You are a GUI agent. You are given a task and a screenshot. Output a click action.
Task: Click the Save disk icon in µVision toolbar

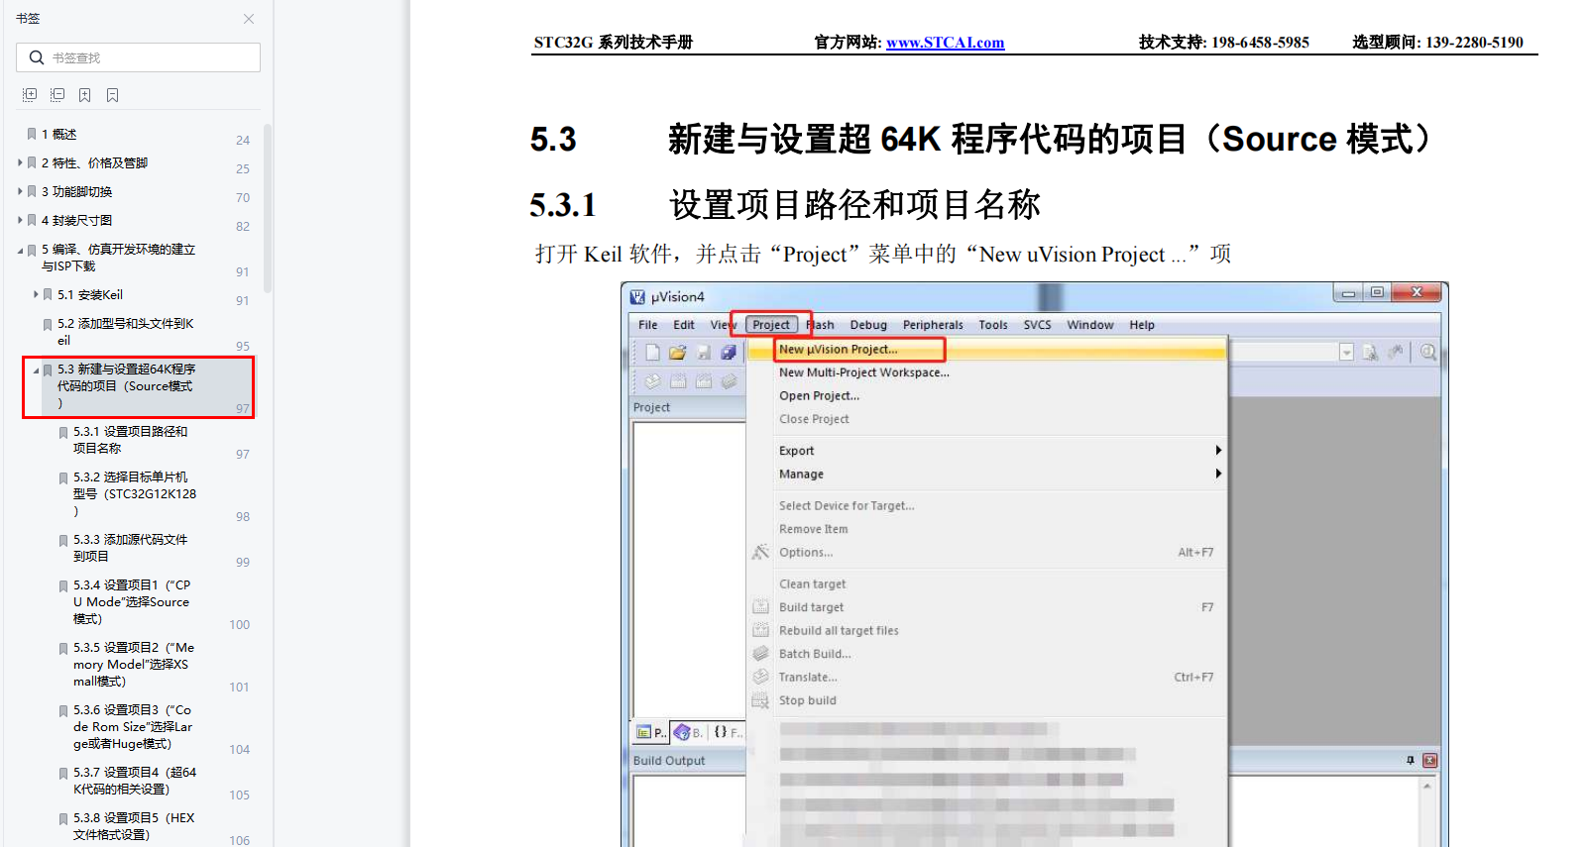704,352
